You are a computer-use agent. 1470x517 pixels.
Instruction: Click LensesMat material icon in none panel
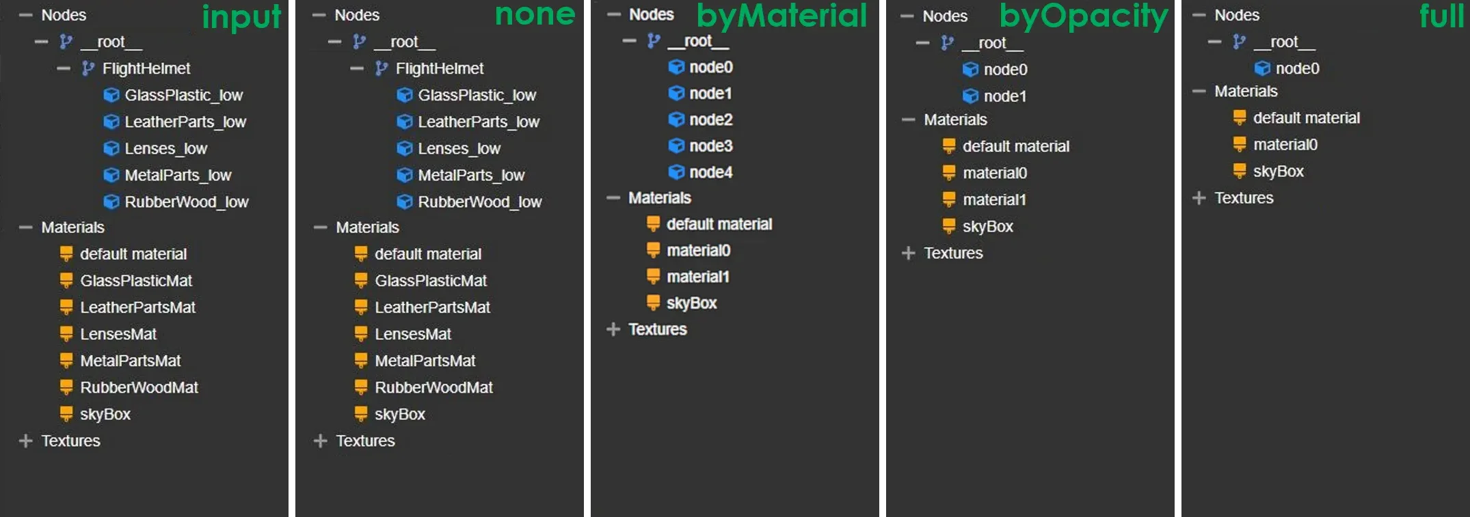[x=361, y=334]
